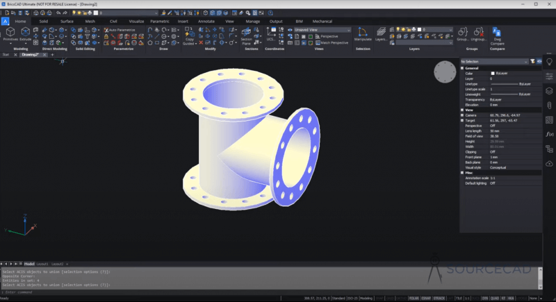556x302 pixels.
Task: Click the Ungroup tool
Action: click(478, 34)
